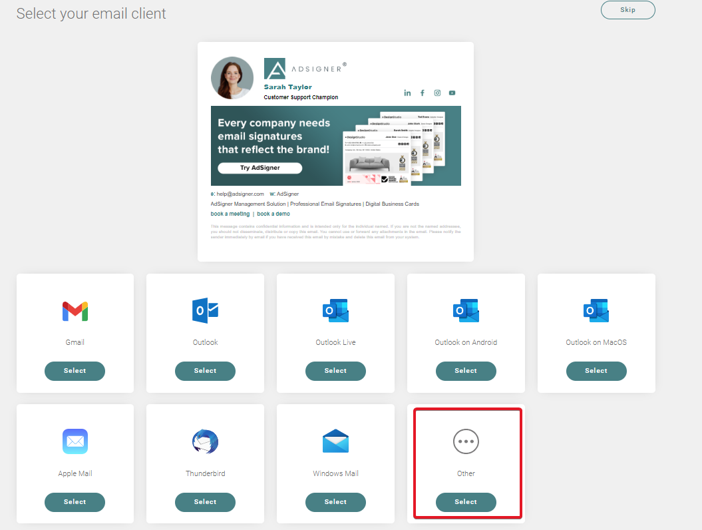This screenshot has height=530, width=702.
Task: Click the Sarah Taylor name text
Action: click(x=288, y=87)
